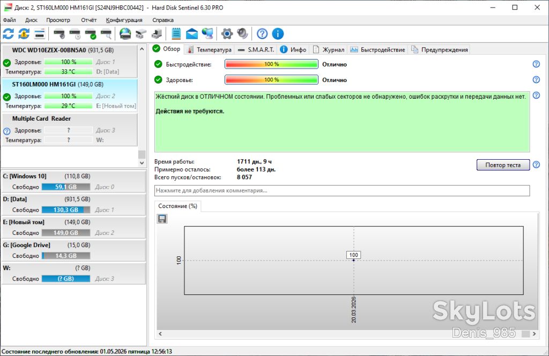Click the 100 data point on chart
549x356 pixels.
coord(354,260)
